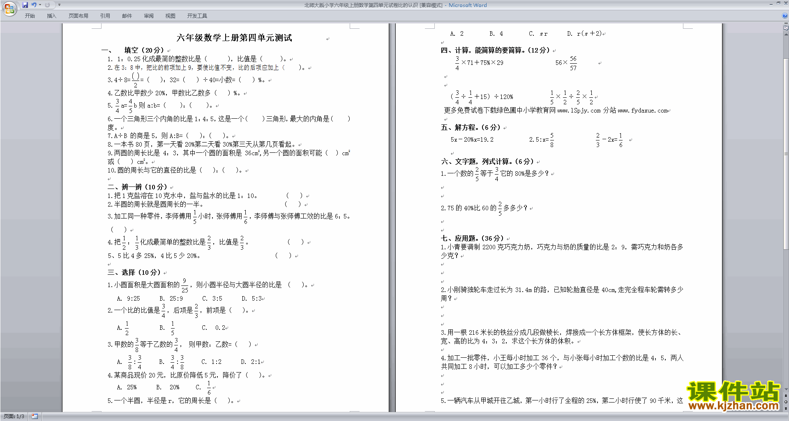This screenshot has height=421, width=789.
Task: Click the vertical scrollbar up arrow
Action: 786,35
